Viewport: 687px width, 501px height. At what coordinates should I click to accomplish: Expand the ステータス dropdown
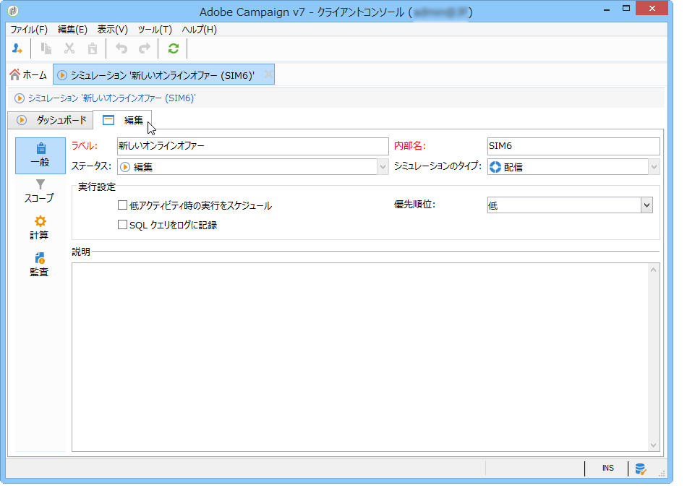383,167
